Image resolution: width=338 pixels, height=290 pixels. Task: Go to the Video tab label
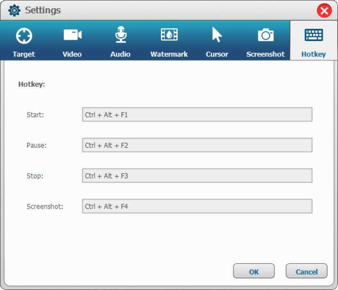72,54
